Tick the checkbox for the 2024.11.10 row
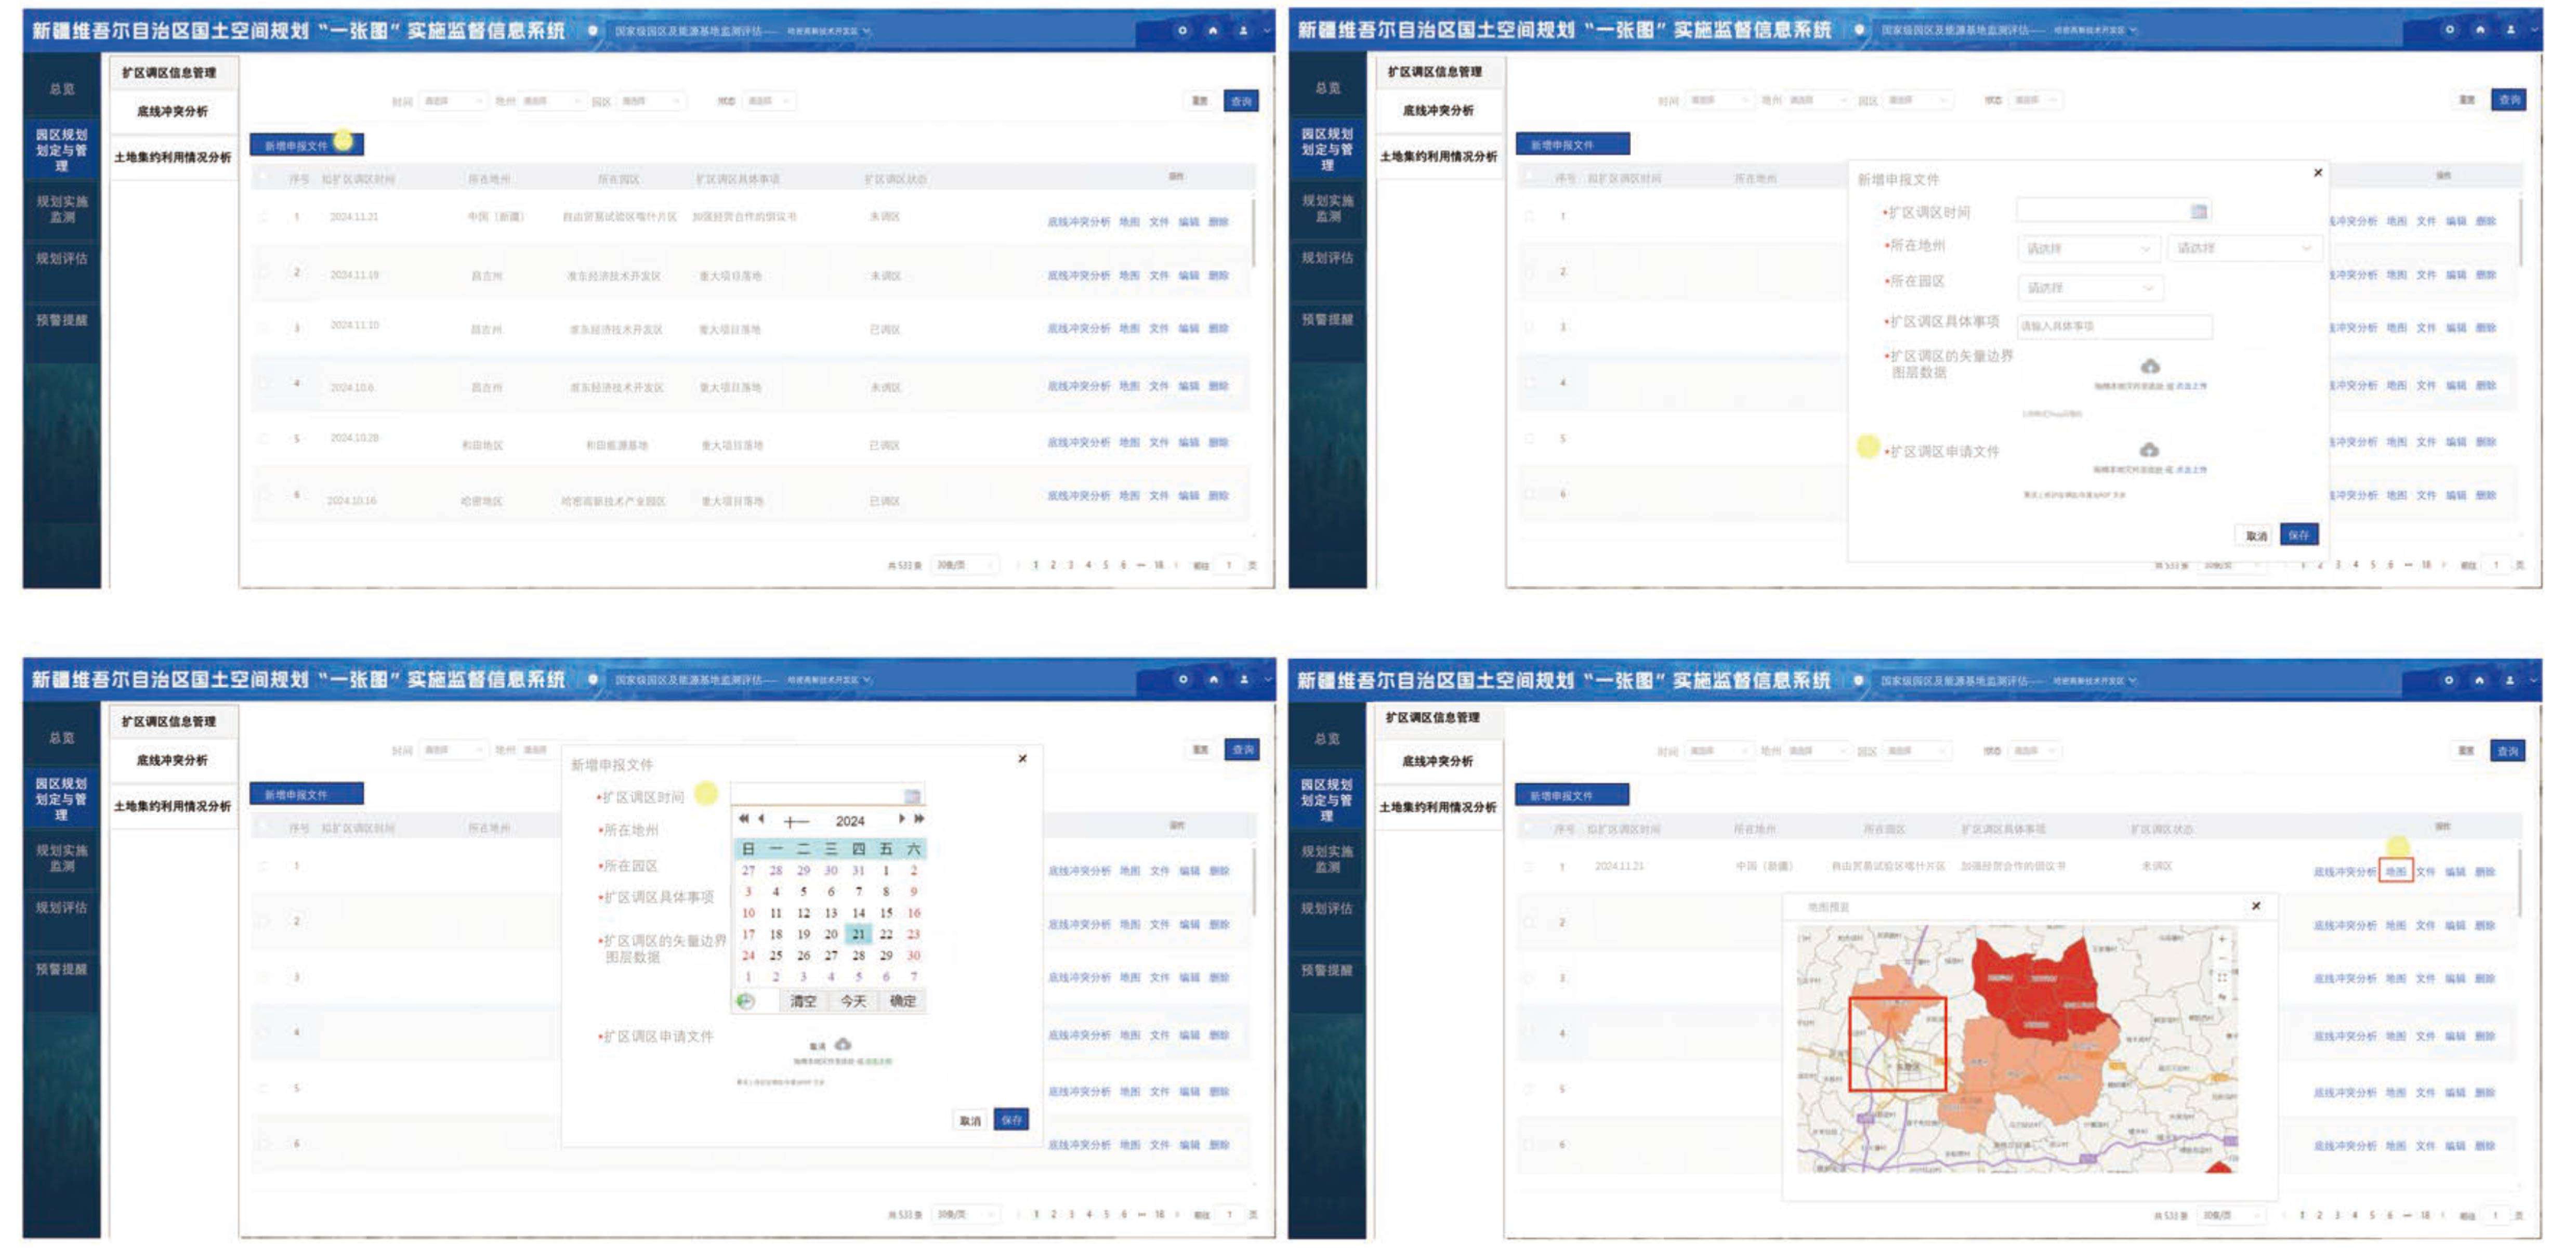The width and height of the screenshot is (2576, 1249). (x=264, y=327)
